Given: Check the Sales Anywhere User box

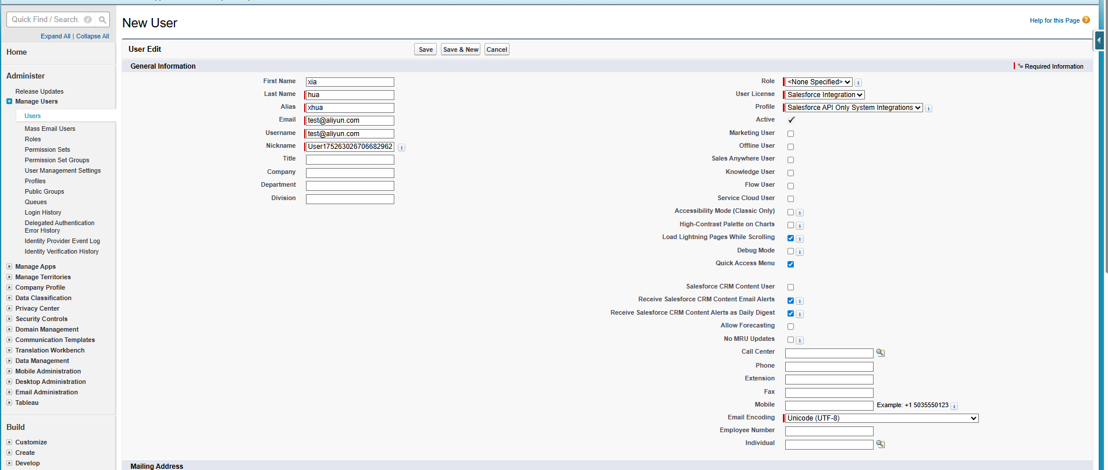Looking at the screenshot, I should [x=790, y=159].
